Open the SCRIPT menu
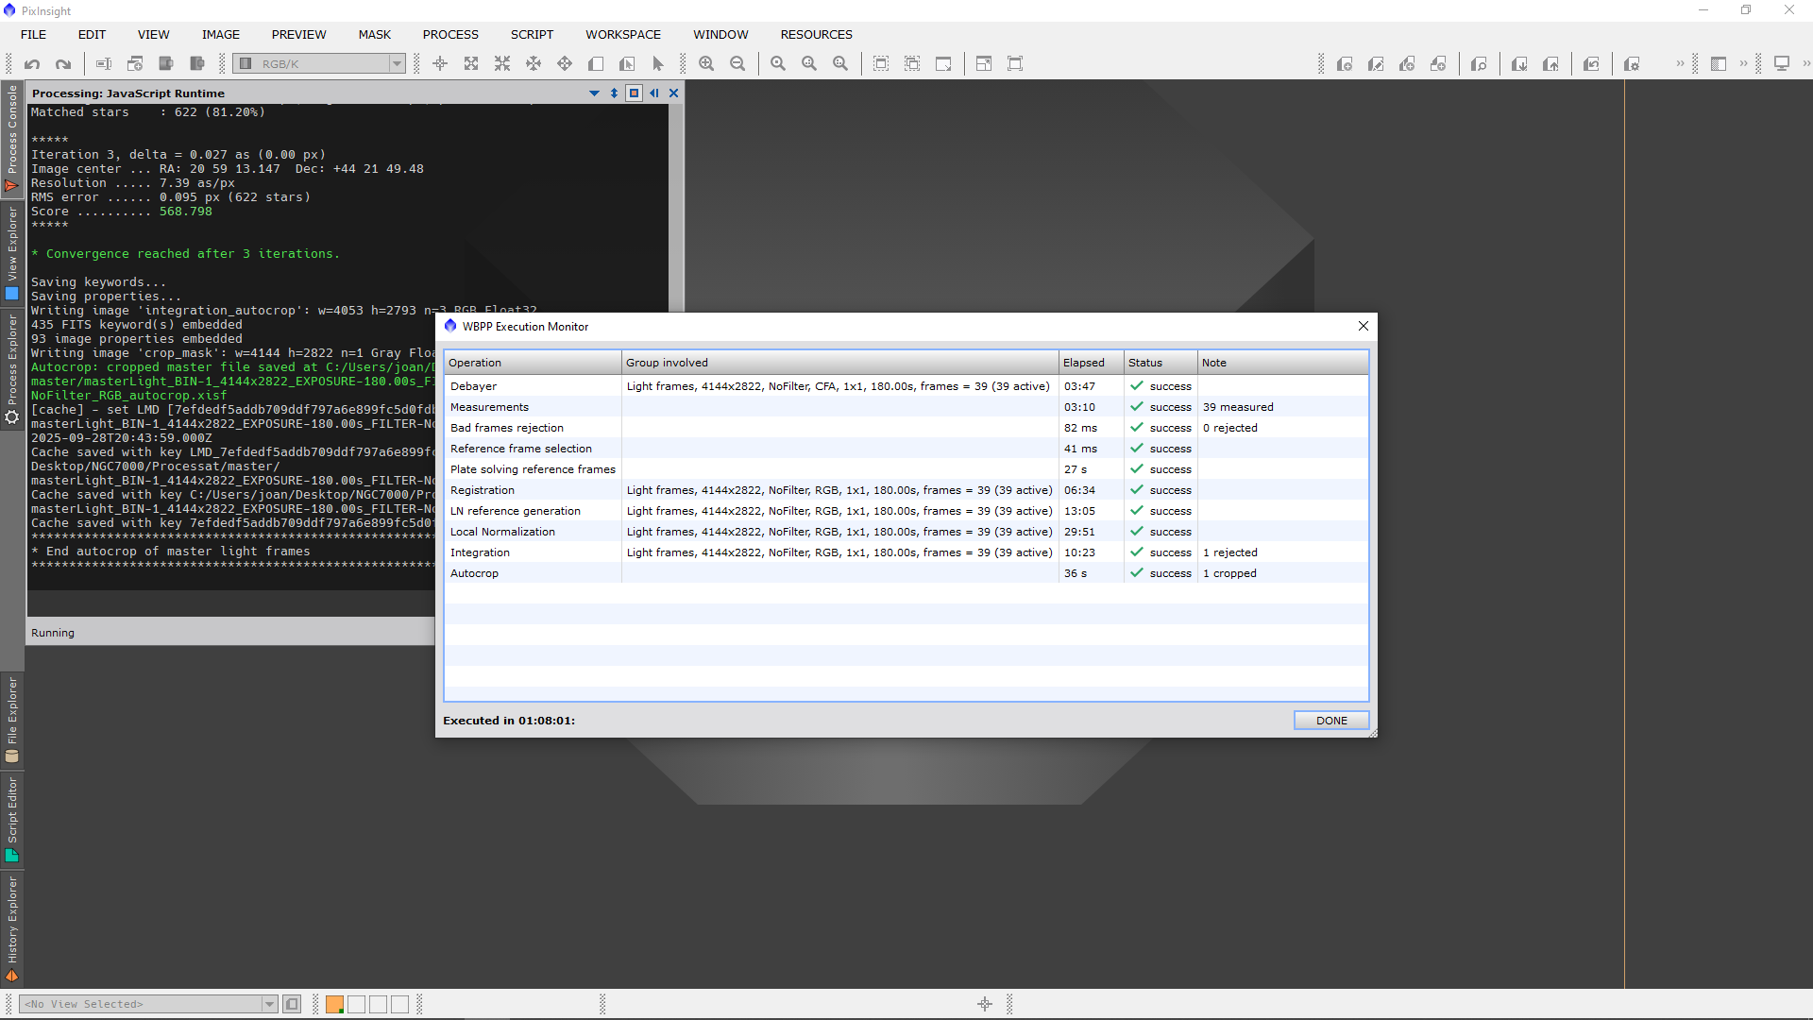This screenshot has width=1813, height=1020. pos(532,35)
